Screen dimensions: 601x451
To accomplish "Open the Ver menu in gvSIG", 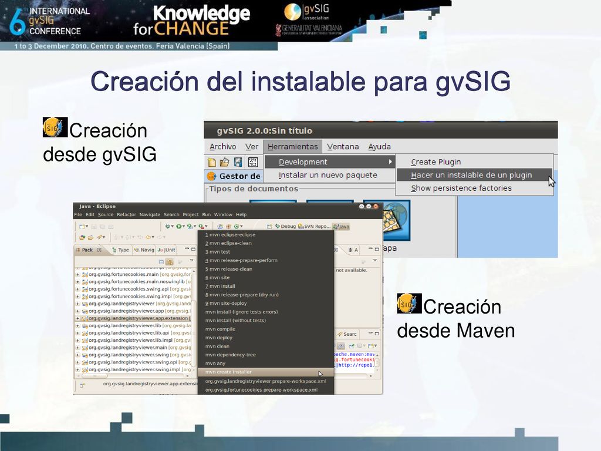I will [252, 146].
